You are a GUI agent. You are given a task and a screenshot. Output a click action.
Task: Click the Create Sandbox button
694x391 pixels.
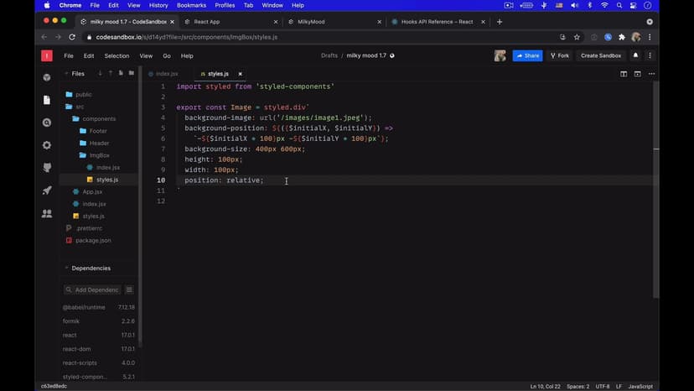point(600,55)
